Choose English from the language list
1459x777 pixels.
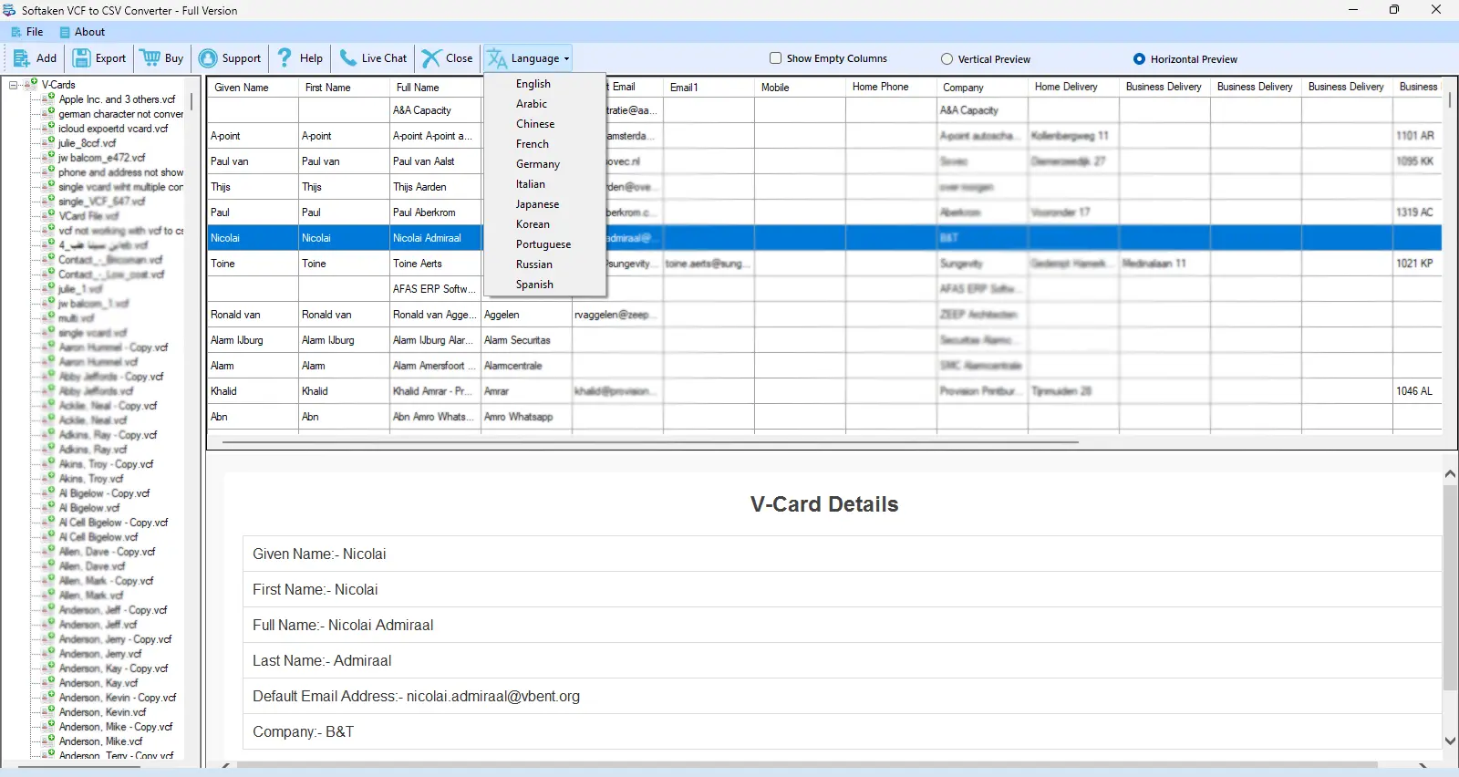[533, 84]
